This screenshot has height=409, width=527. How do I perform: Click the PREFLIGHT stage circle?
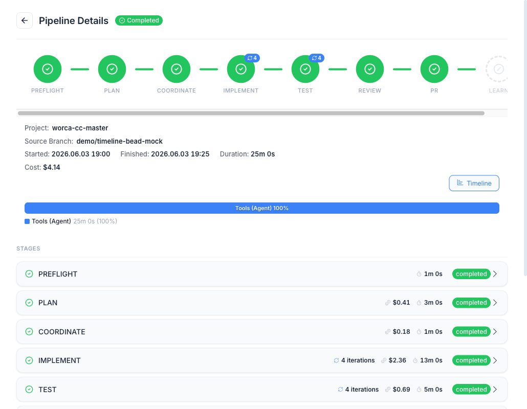click(x=48, y=69)
